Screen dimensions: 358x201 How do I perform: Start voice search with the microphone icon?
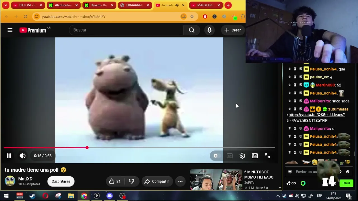[209, 30]
